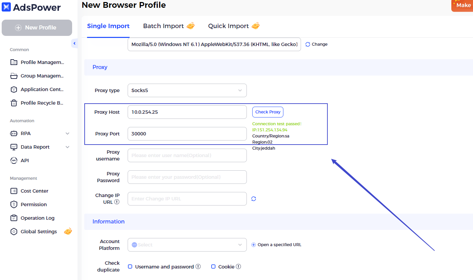The height and width of the screenshot is (280, 473).
Task: Open Profile Recycle Bin in sidebar
Action: pyautogui.click(x=42, y=103)
